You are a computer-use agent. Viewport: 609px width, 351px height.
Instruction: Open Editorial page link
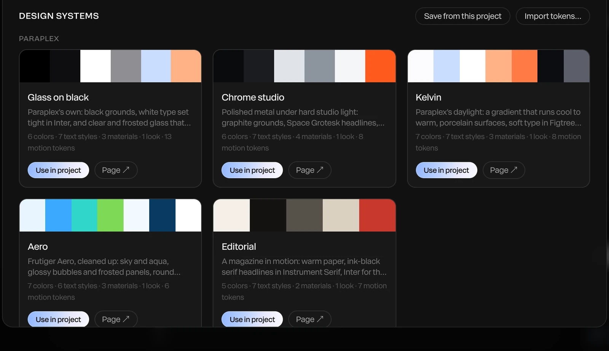(x=310, y=319)
